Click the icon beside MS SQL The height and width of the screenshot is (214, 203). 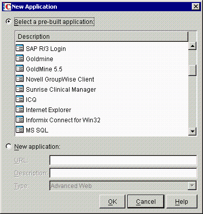click(x=20, y=129)
